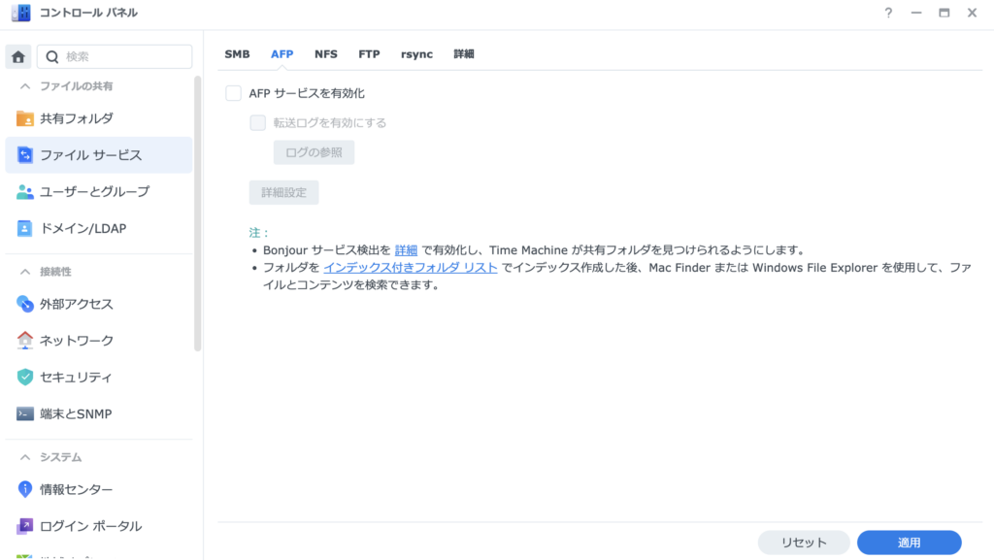This screenshot has height=560, width=994.
Task: Open 外部アクセス in the sidebar
Action: (x=99, y=304)
